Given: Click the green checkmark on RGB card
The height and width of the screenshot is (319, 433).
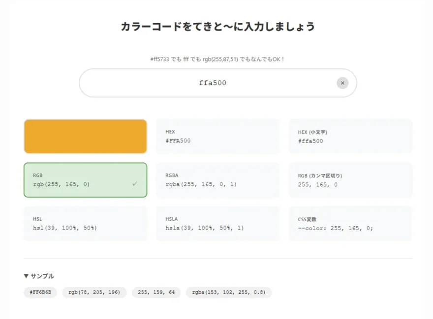Looking at the screenshot, I should pyautogui.click(x=135, y=184).
